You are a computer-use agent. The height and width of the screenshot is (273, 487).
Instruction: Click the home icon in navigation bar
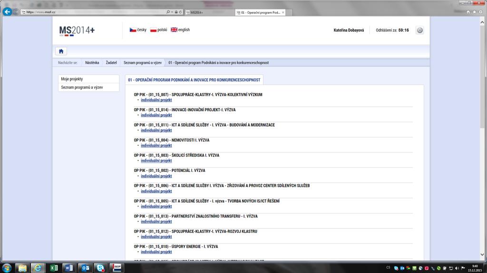click(61, 51)
